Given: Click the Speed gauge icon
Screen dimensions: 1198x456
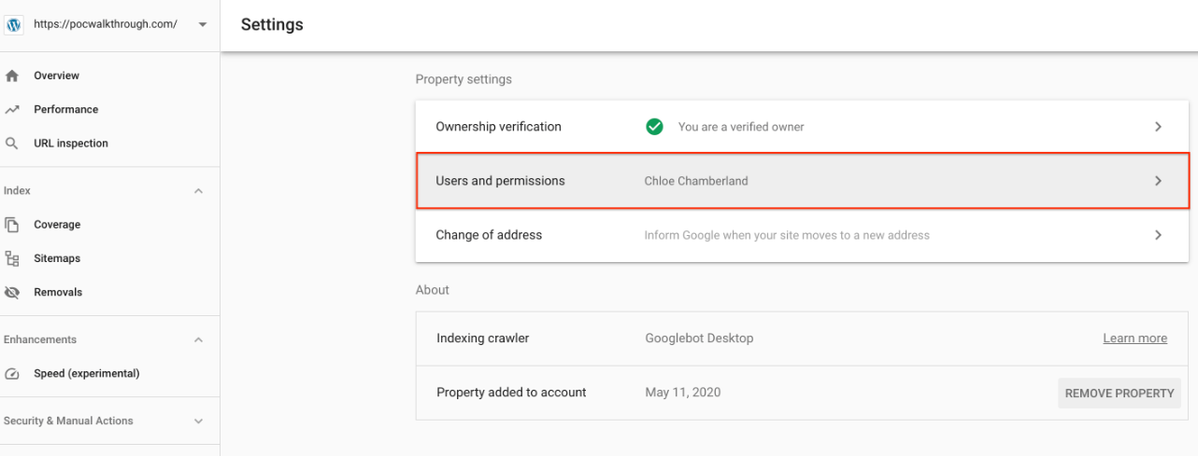Looking at the screenshot, I should [12, 374].
